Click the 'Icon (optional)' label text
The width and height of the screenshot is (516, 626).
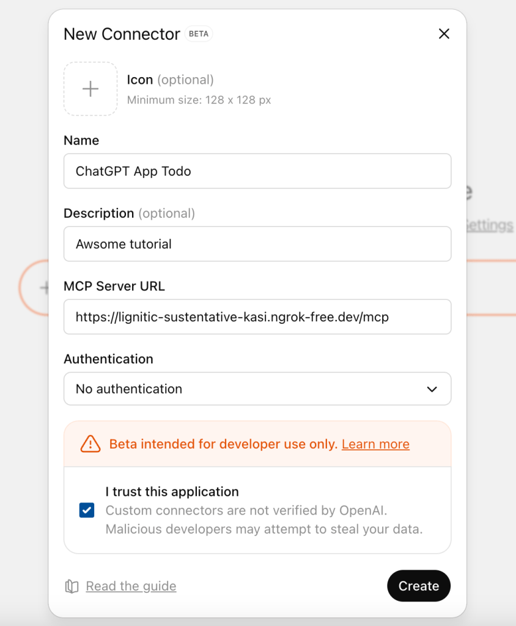tap(170, 80)
